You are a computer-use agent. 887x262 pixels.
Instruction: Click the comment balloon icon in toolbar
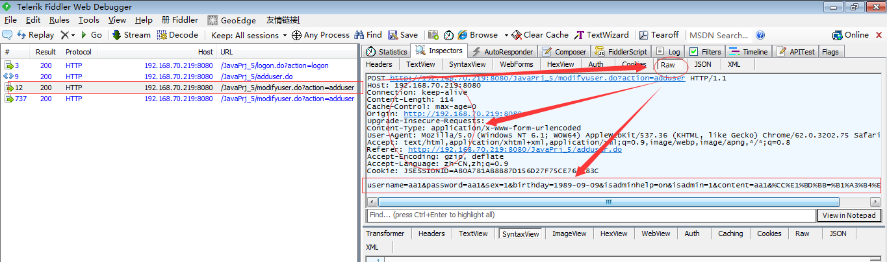pos(8,35)
